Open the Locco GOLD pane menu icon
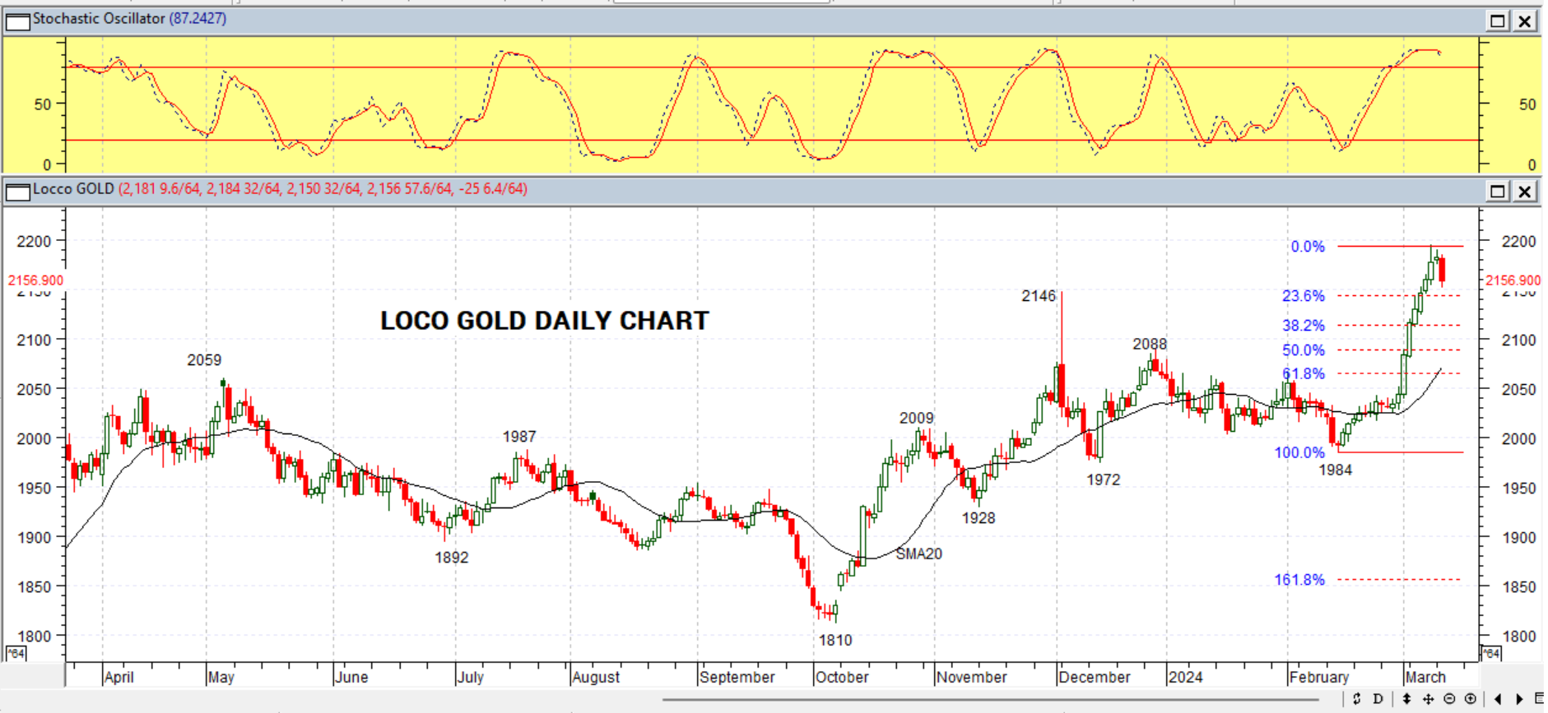The width and height of the screenshot is (1548, 713). (17, 192)
